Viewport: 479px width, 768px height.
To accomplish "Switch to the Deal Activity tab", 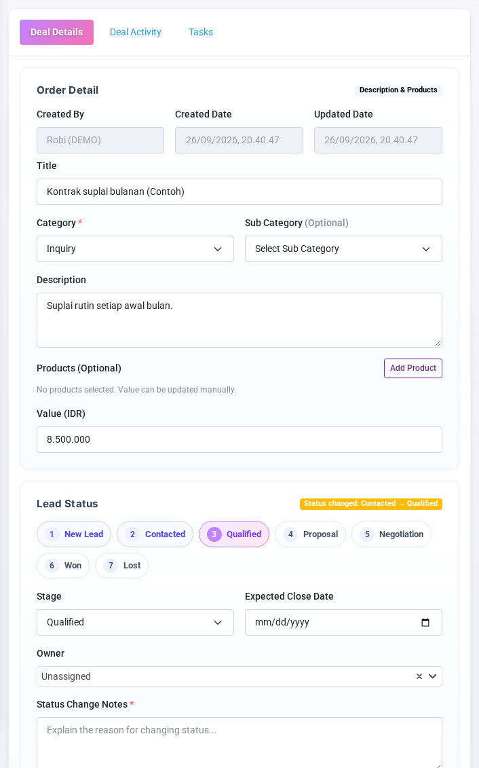I will tap(136, 33).
